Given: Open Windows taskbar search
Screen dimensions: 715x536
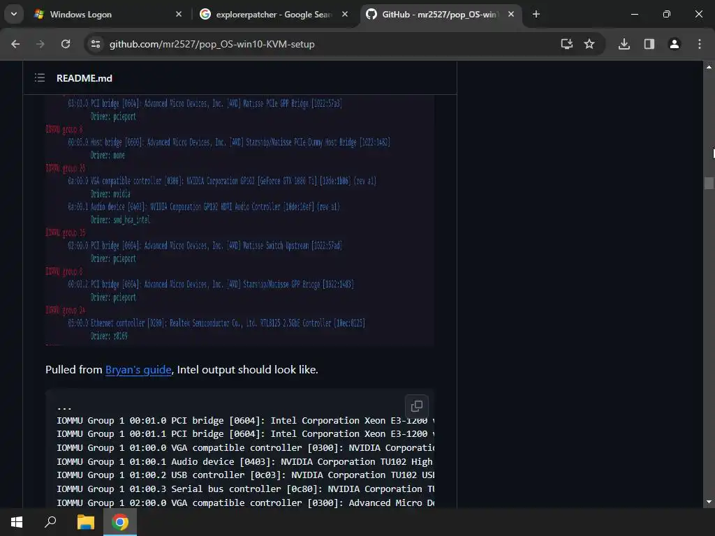Looking at the screenshot, I should click(x=50, y=522).
